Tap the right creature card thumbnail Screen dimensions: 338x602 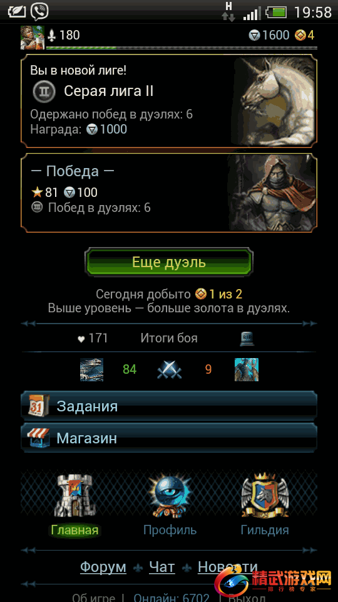247,370
